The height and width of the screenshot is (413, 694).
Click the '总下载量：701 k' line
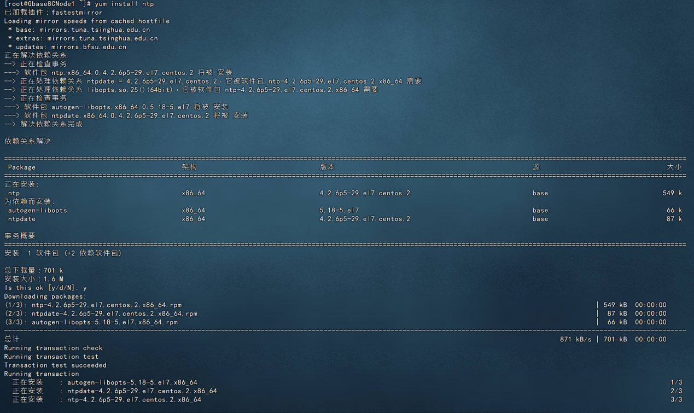click(x=34, y=270)
